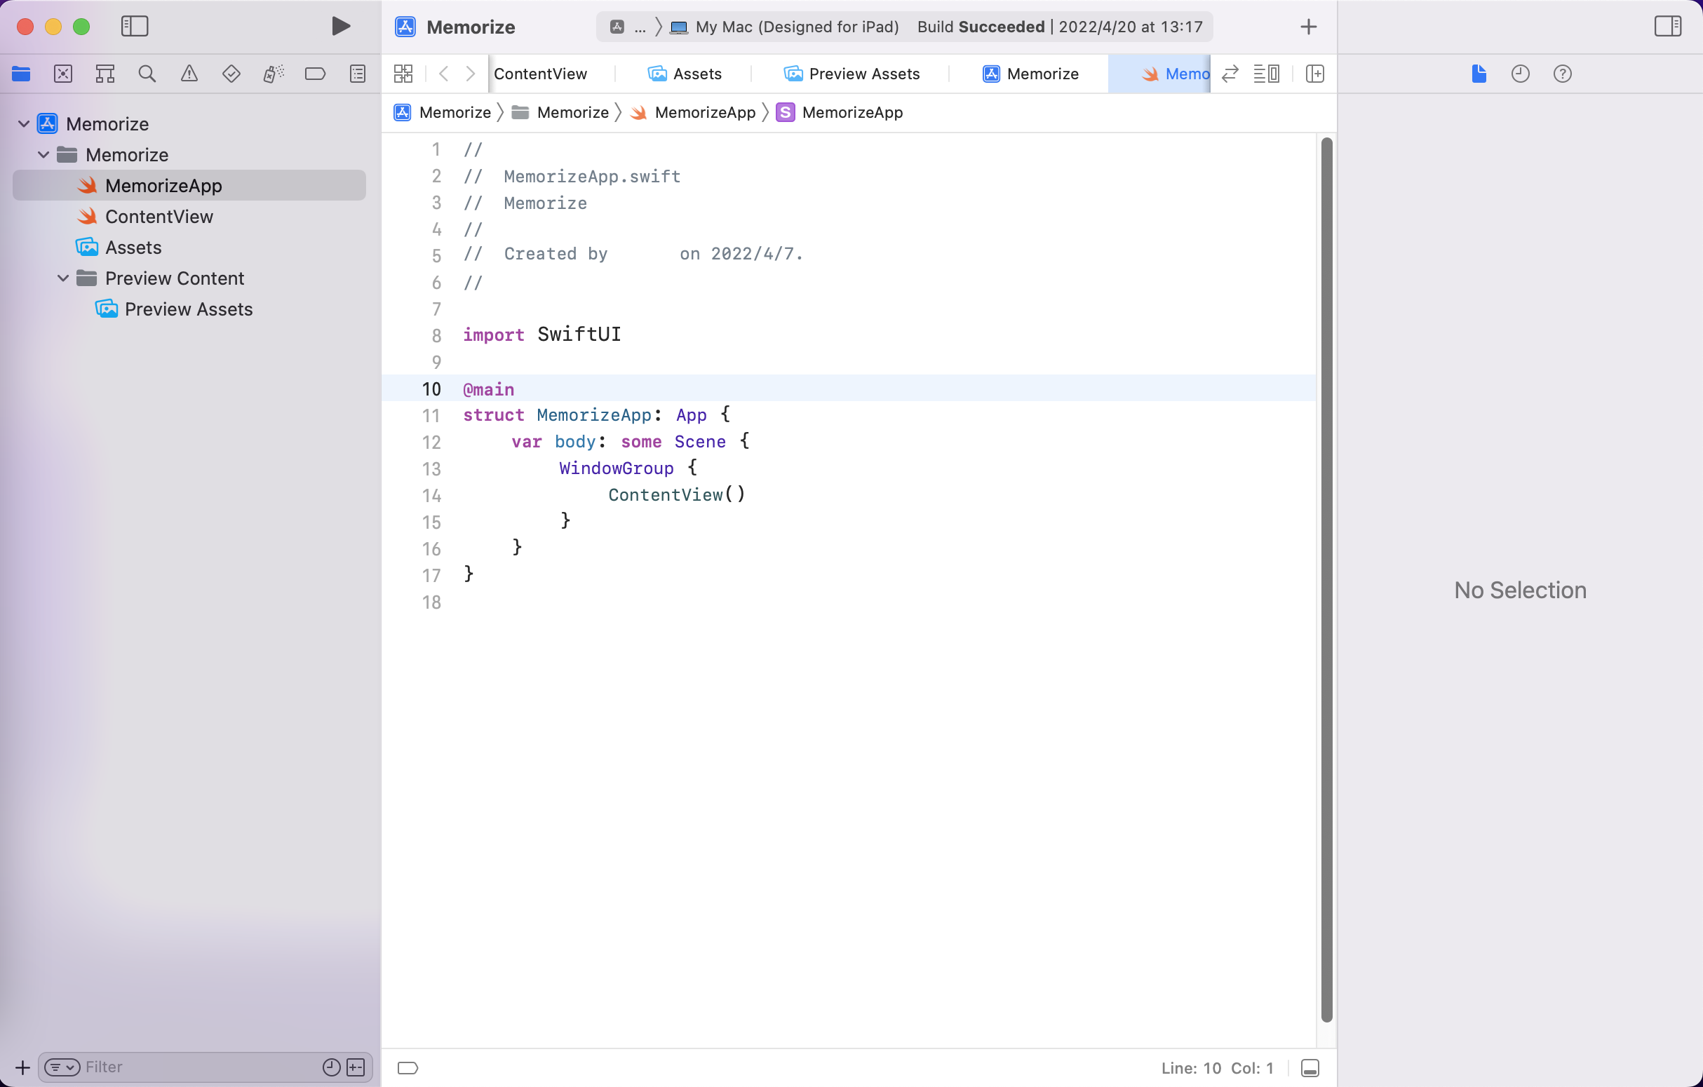Click the editor vertical scrollbar
1703x1087 pixels.
[x=1326, y=579]
